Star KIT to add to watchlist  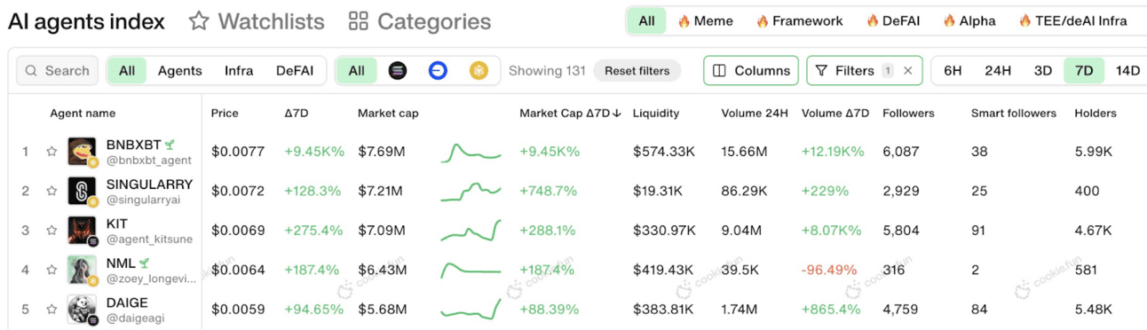pyautogui.click(x=51, y=231)
